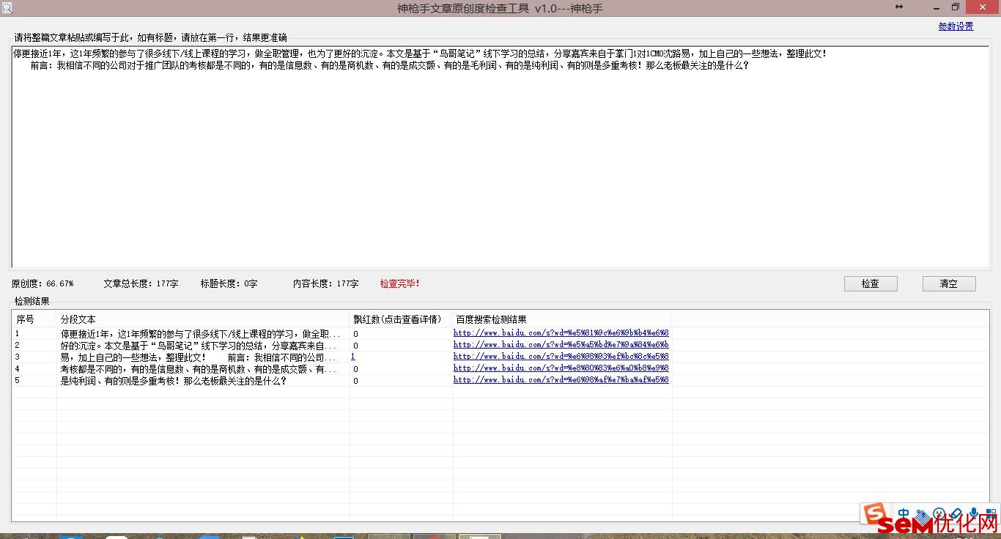The height and width of the screenshot is (539, 1001).
Task: Click the app magnifier icon in title bar
Action: point(7,8)
